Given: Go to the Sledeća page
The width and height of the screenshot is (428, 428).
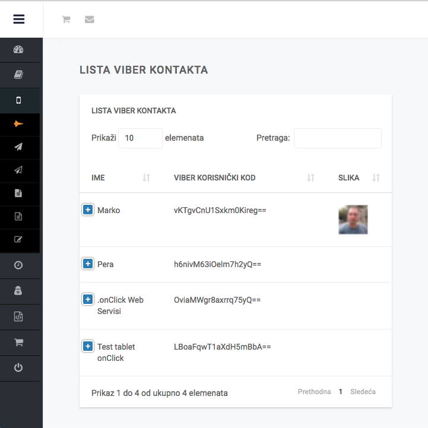Looking at the screenshot, I should pyautogui.click(x=363, y=392).
